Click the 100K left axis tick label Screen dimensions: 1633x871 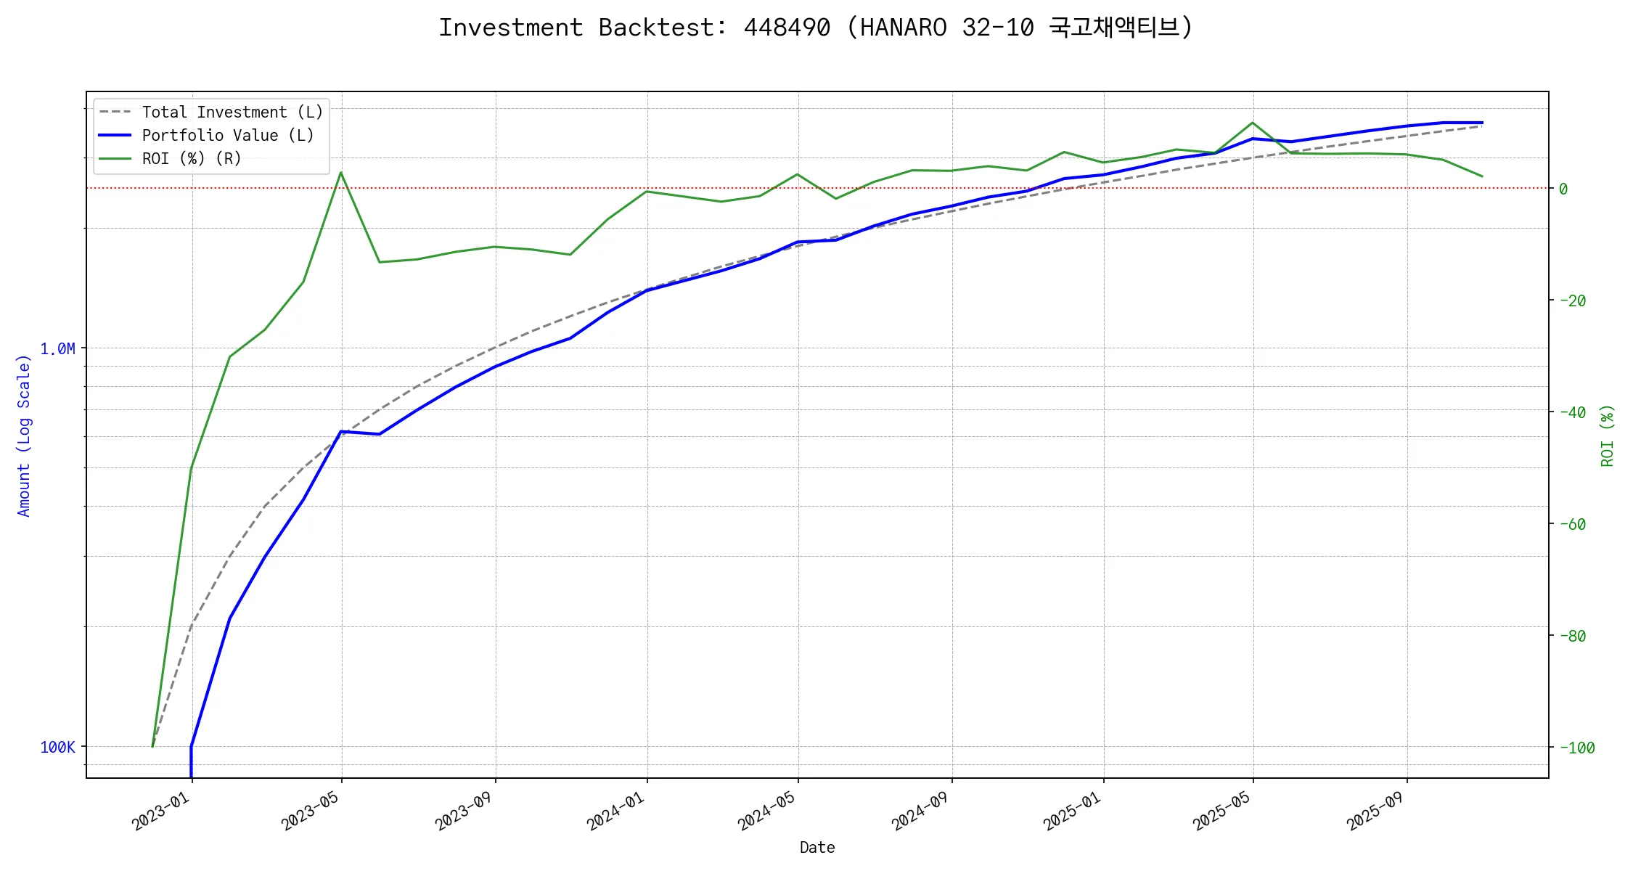[57, 748]
